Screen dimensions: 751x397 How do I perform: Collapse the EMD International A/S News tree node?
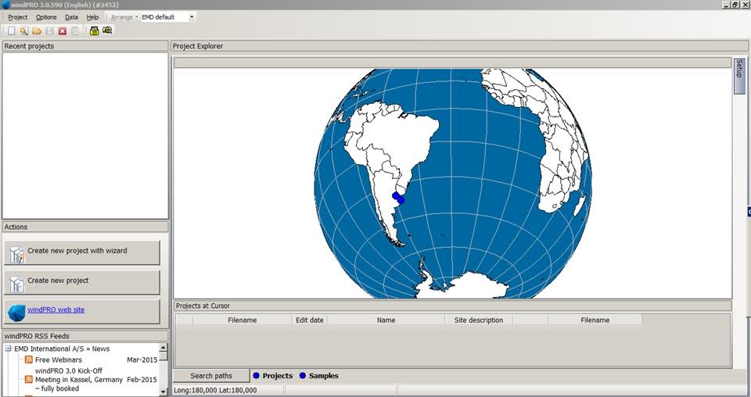click(x=8, y=349)
